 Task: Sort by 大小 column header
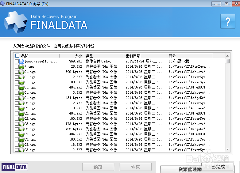point(72,56)
